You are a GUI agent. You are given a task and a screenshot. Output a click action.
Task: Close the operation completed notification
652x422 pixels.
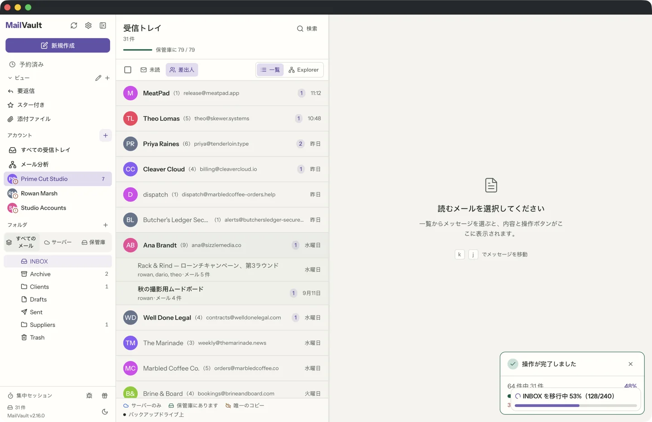(x=631, y=364)
